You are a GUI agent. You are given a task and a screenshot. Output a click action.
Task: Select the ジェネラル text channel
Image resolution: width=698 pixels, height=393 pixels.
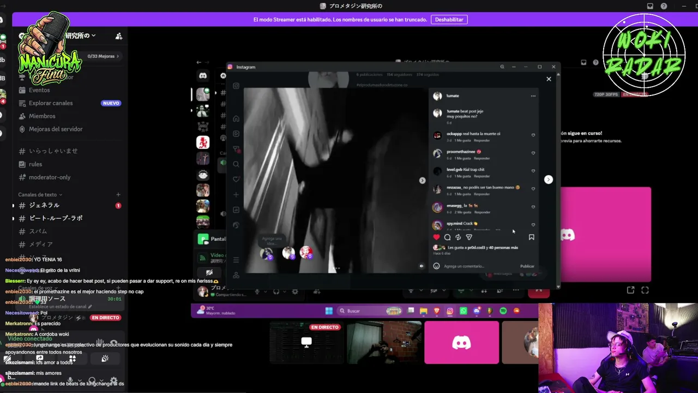pos(44,205)
